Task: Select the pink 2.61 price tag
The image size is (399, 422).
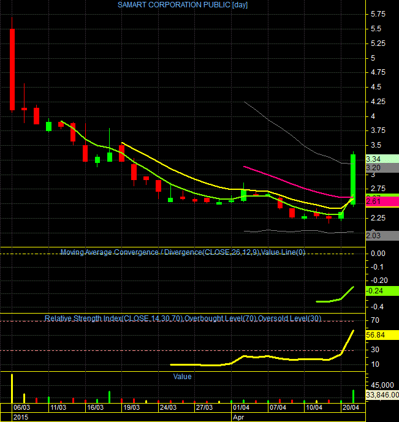Action: (382, 202)
